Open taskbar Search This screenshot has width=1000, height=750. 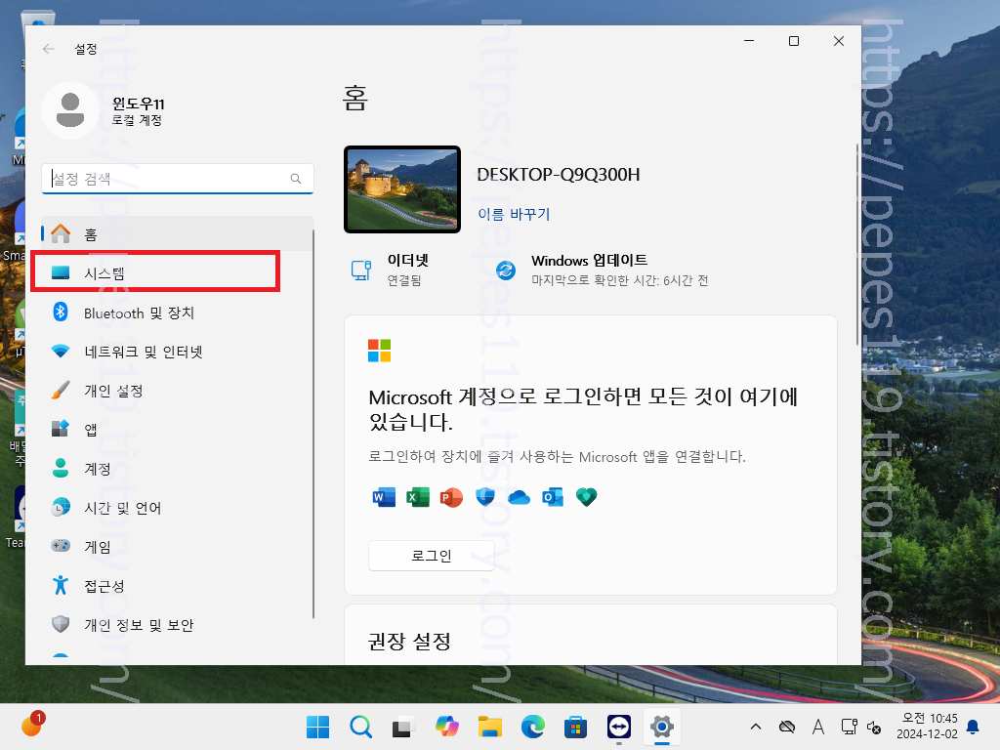click(361, 727)
